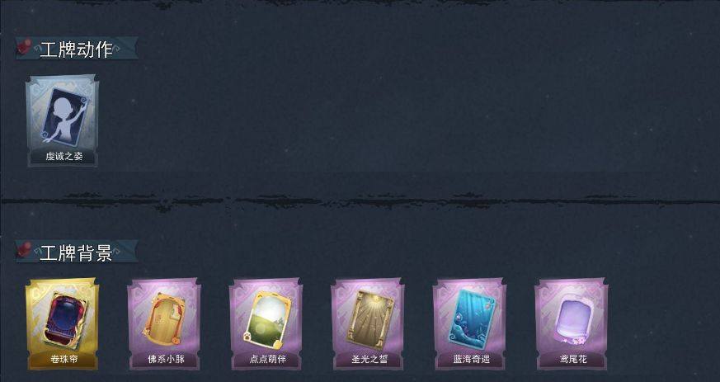Select the green meadow 点点萌伴 card art
This screenshot has height=382, width=720.
point(267,319)
